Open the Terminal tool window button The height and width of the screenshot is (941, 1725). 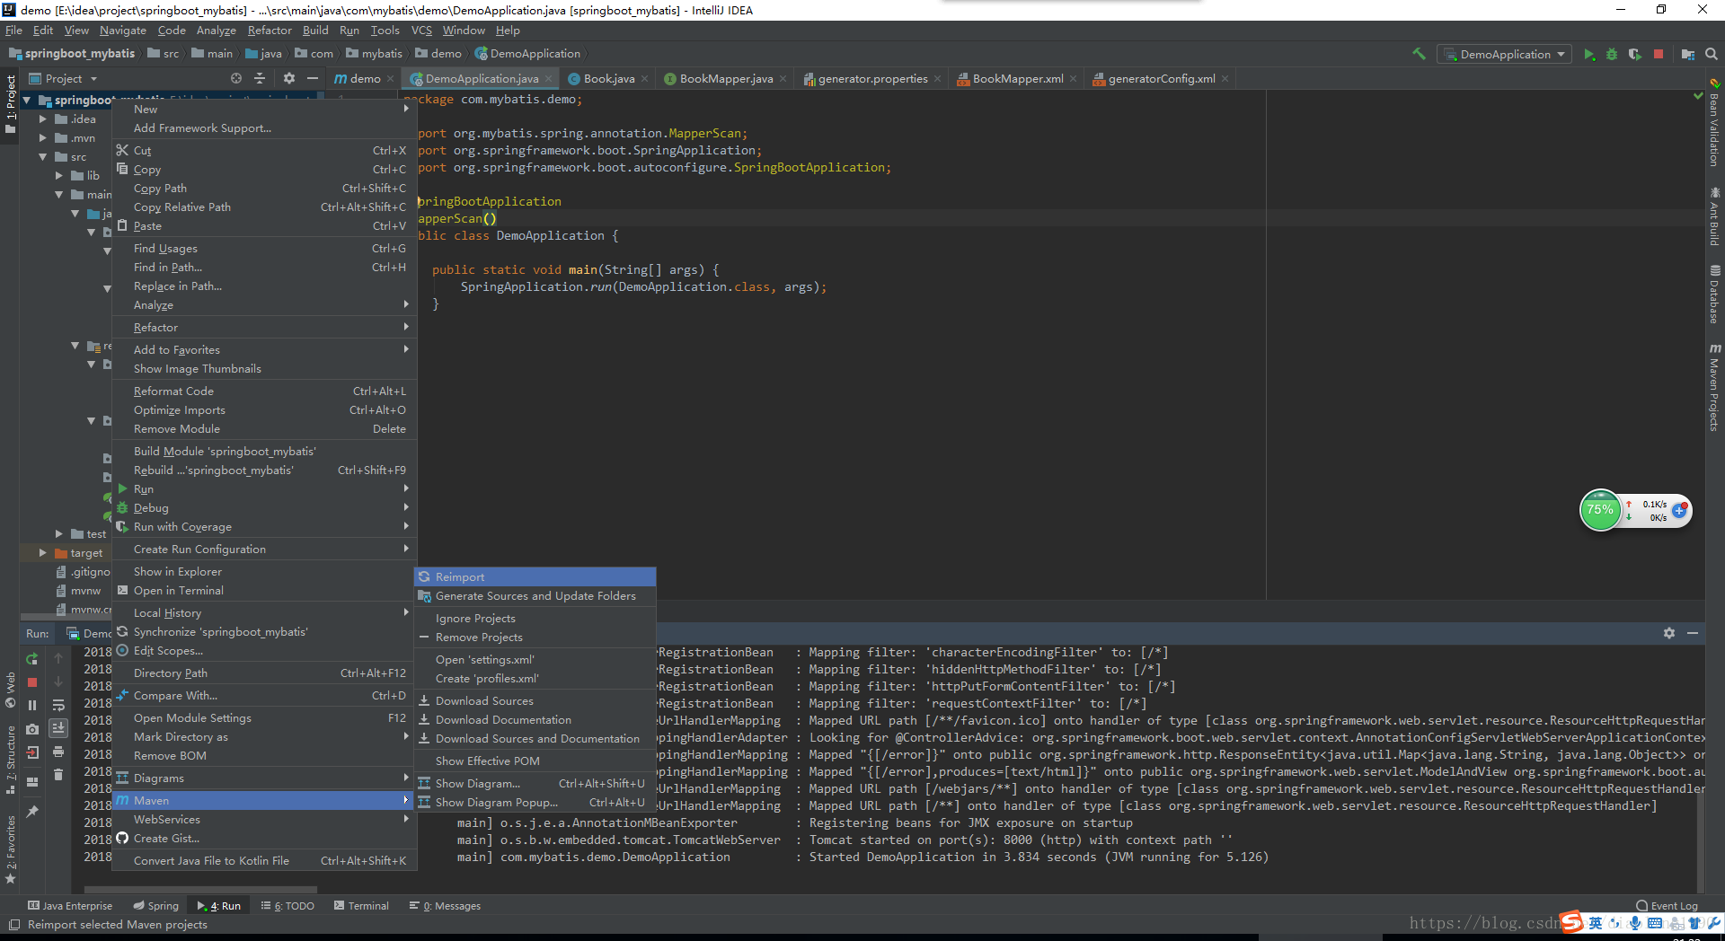coord(361,905)
